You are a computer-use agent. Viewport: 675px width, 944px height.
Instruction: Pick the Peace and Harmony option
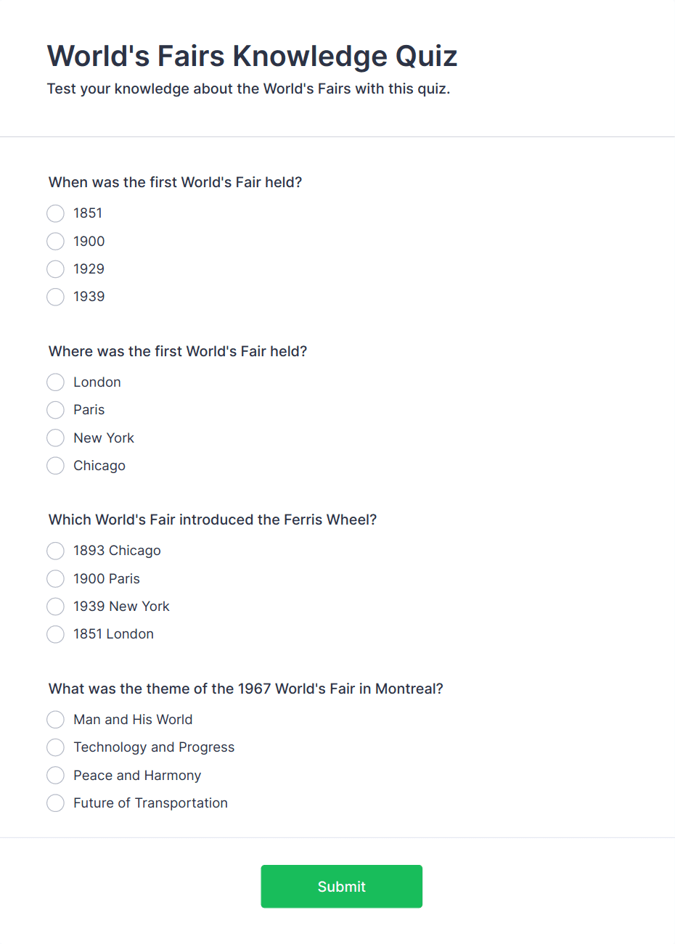click(56, 776)
